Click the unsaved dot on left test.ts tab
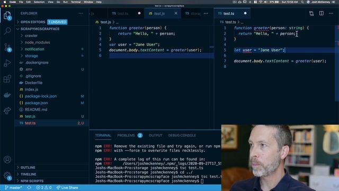Screen dimensions: 339x191 (139, 13)
